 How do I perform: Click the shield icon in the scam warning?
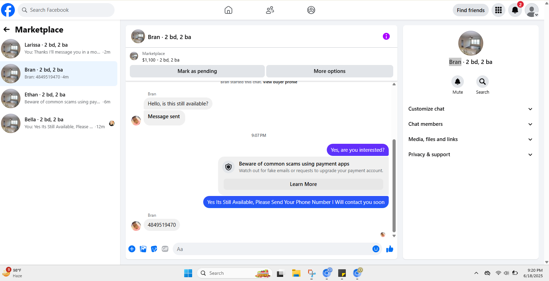pyautogui.click(x=228, y=167)
